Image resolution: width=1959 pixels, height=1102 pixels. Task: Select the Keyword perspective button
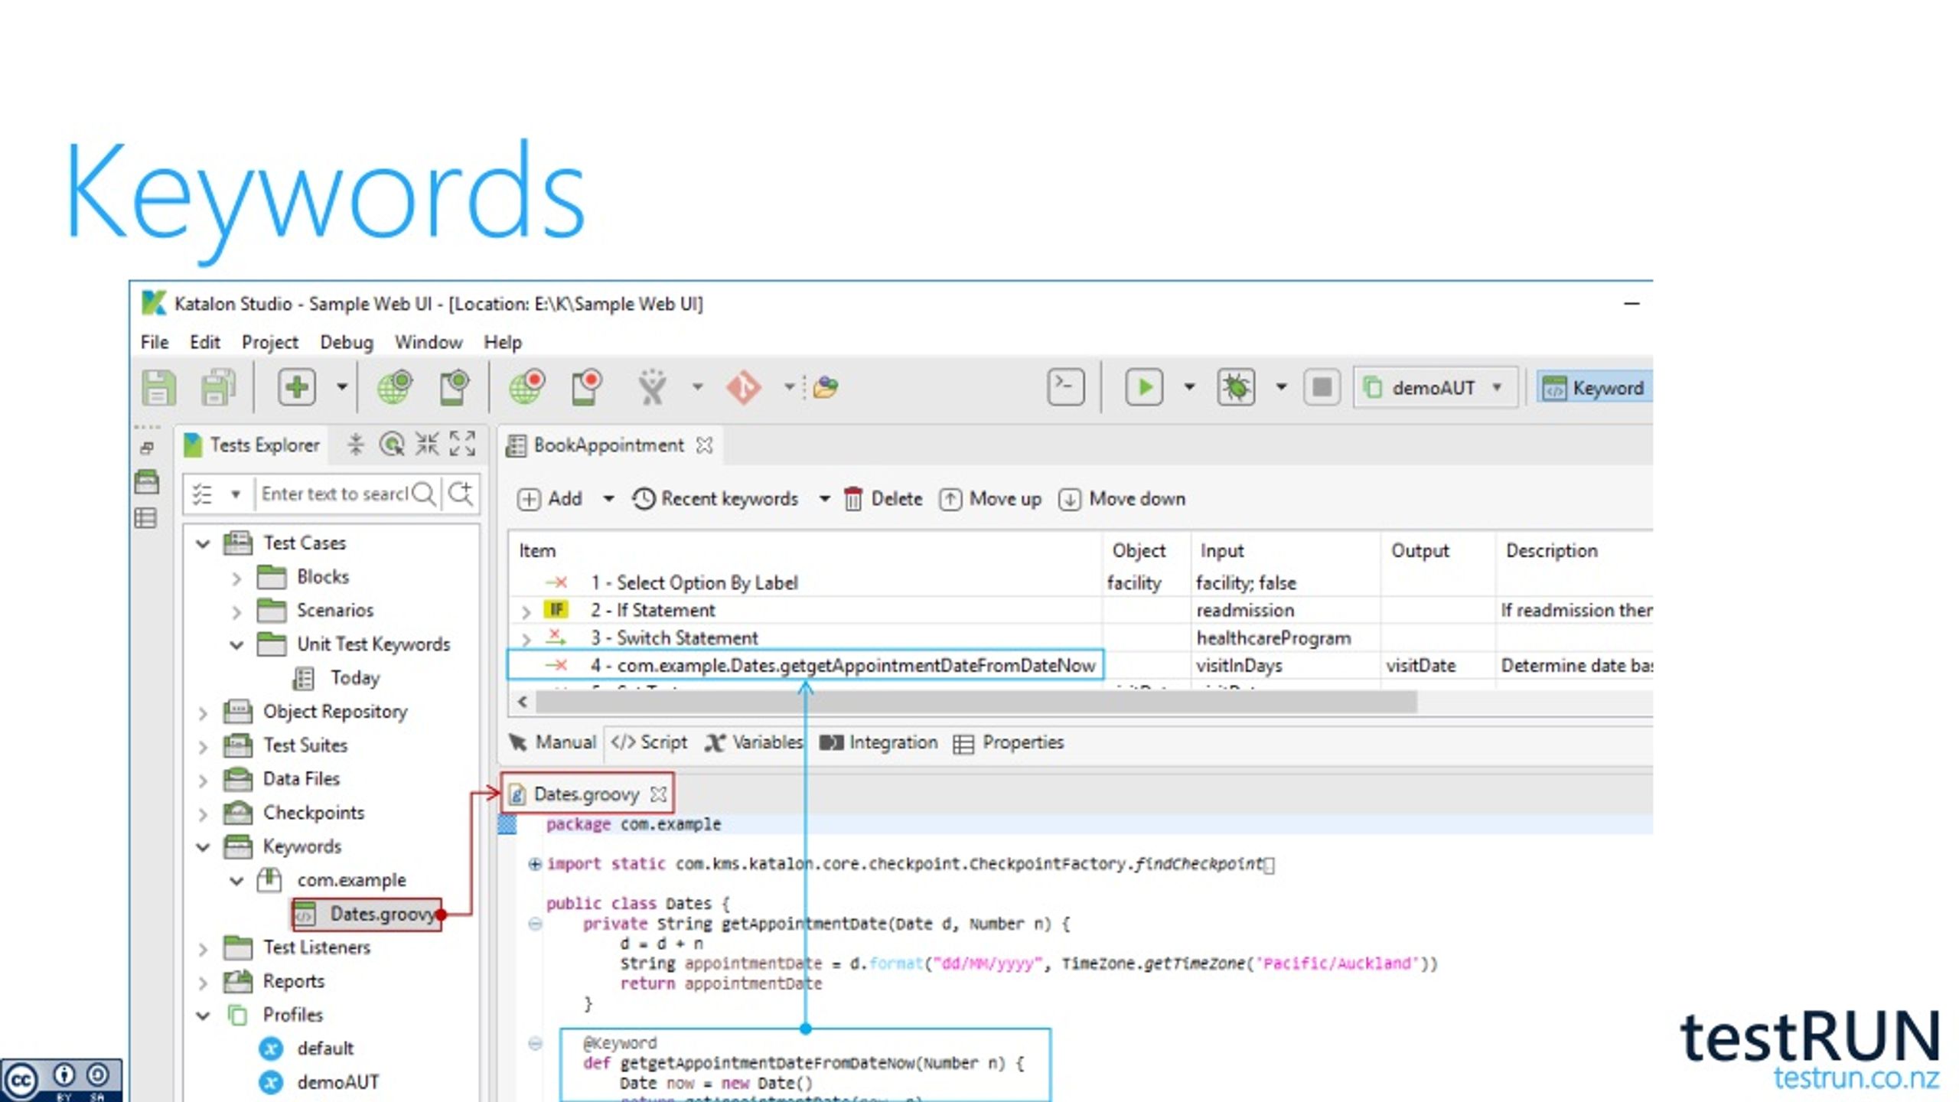pos(1595,388)
